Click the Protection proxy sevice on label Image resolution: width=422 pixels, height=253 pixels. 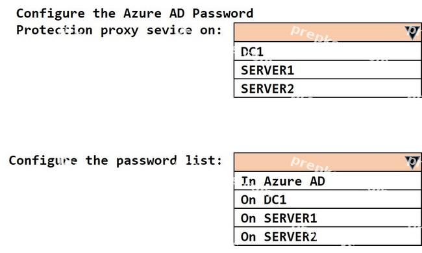[119, 30]
